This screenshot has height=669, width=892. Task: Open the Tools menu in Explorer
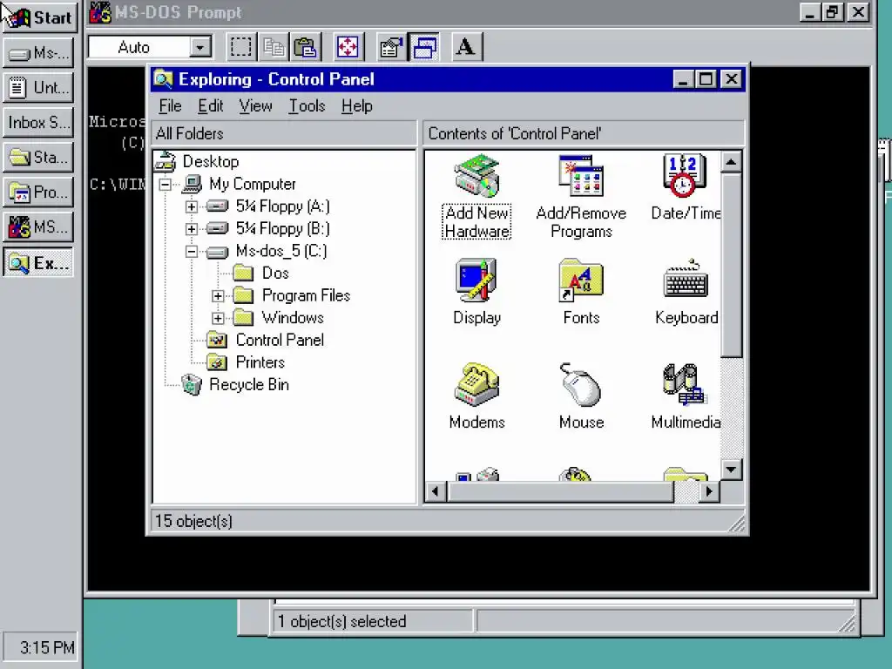[307, 105]
